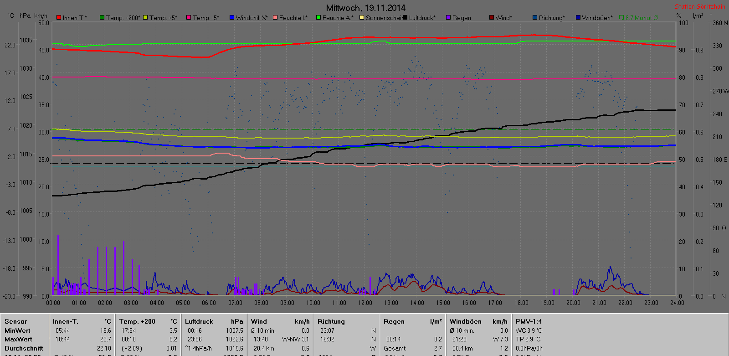The width and height of the screenshot is (729, 356).
Task: Click the Regen total value 2.7
Action: click(x=438, y=348)
